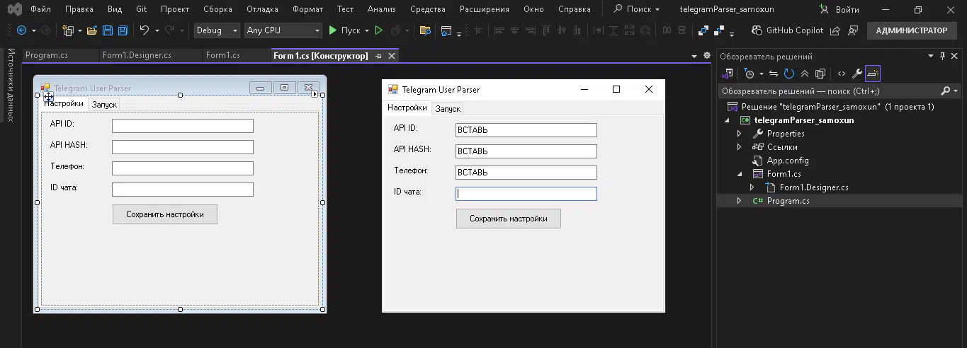This screenshot has width=967, height=348.
Task: Start debugging with the green Пуск button
Action: tap(344, 30)
